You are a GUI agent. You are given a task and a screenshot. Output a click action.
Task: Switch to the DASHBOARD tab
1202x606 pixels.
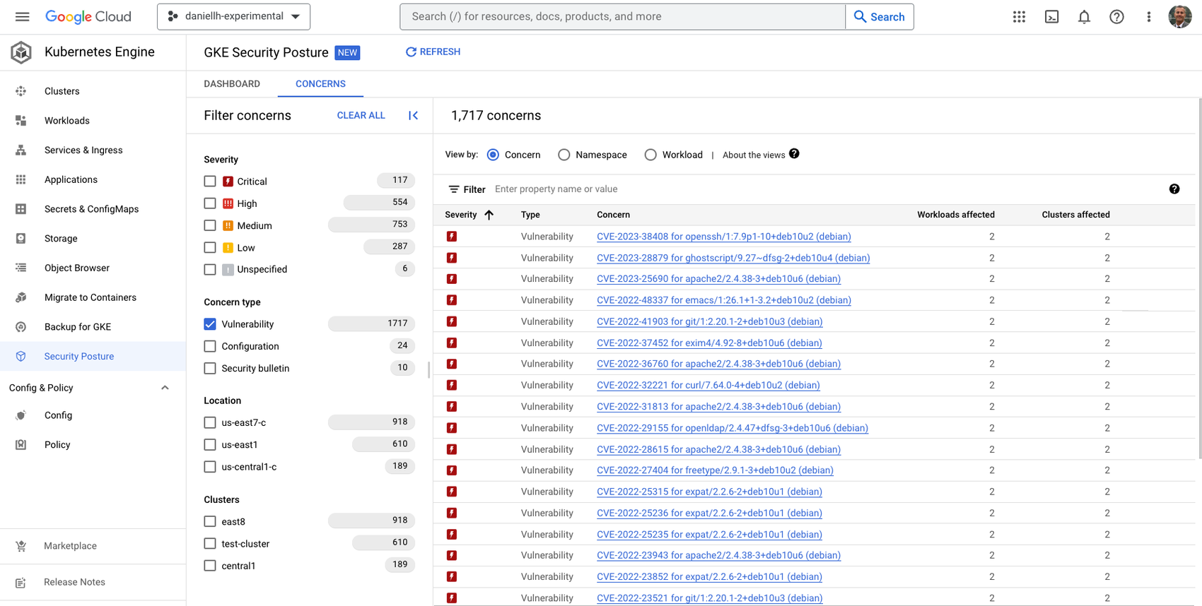(232, 83)
